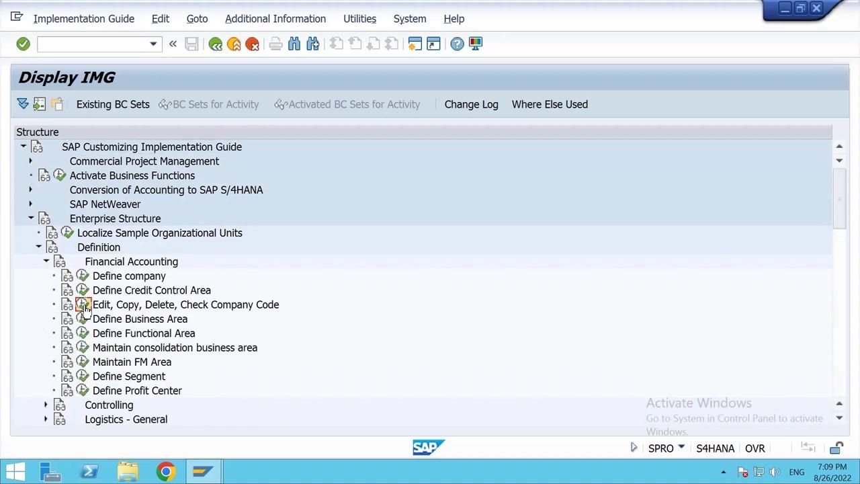This screenshot has height=484, width=860.
Task: Click the tree scroll-down arrow at bottom
Action: pos(839,418)
